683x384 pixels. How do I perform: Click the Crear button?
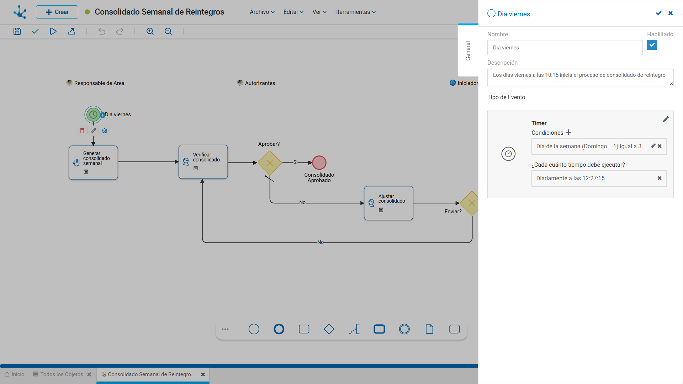(x=57, y=12)
